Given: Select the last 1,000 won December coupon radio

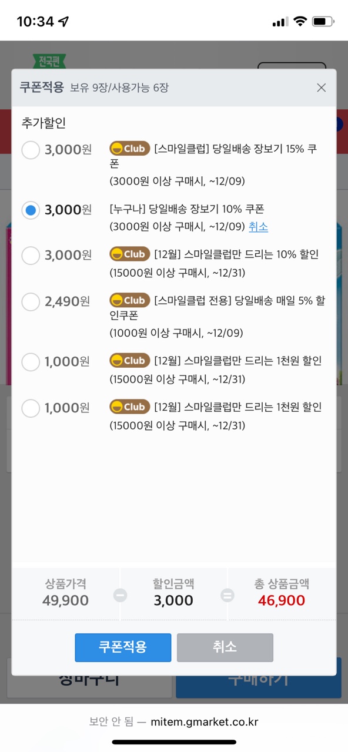Looking at the screenshot, I should pyautogui.click(x=31, y=407).
